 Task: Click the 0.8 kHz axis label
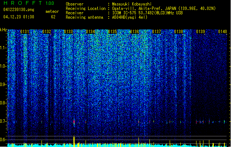coord(3,103)
